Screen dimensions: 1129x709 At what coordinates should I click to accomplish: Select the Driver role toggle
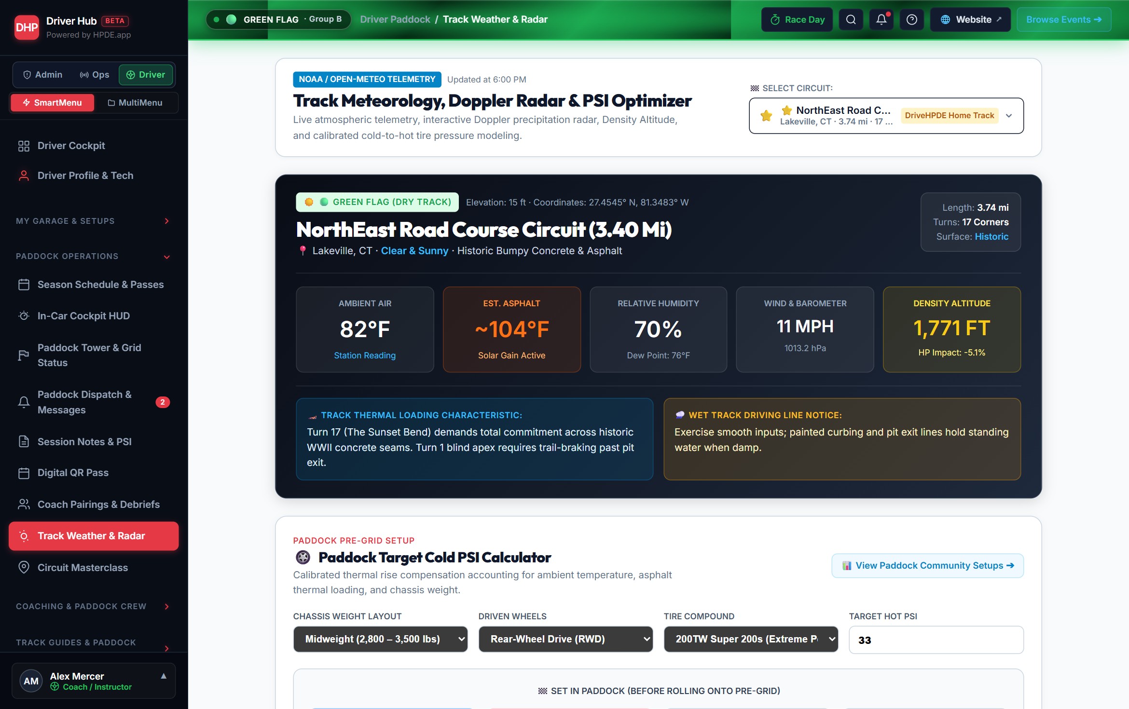click(146, 75)
